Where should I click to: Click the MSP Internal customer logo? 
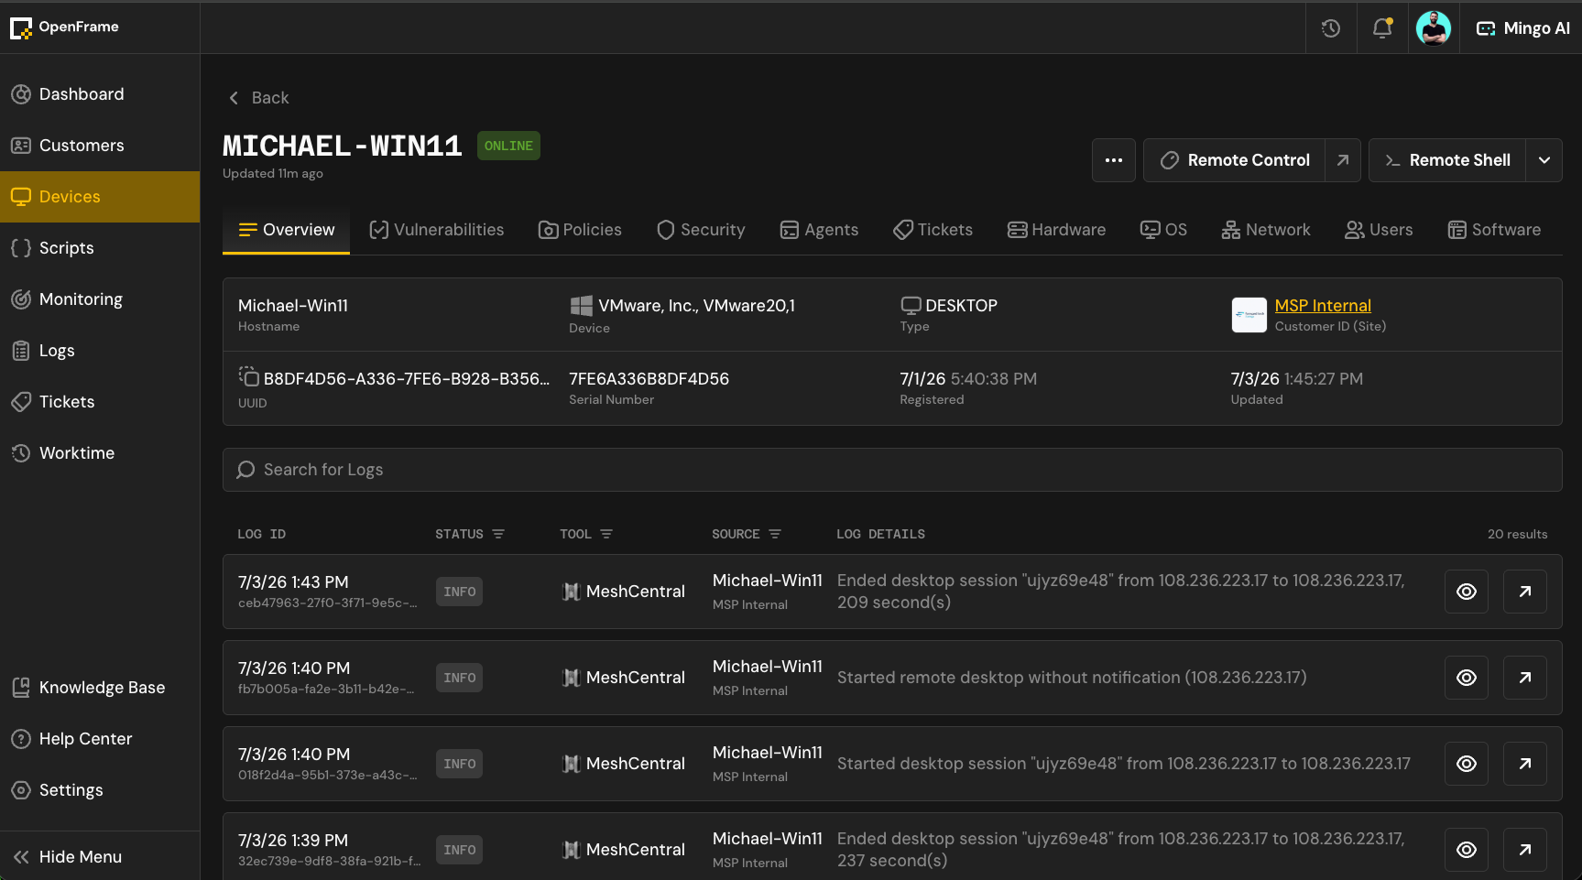tap(1249, 315)
